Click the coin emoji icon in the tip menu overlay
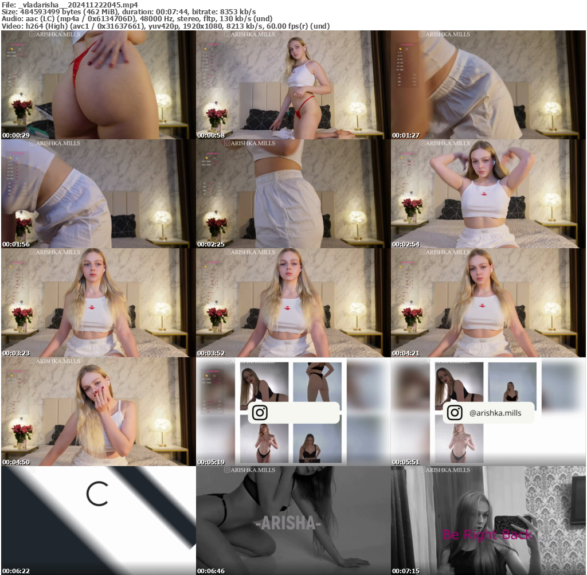Viewport: 587px width, 575px height. coord(12,49)
